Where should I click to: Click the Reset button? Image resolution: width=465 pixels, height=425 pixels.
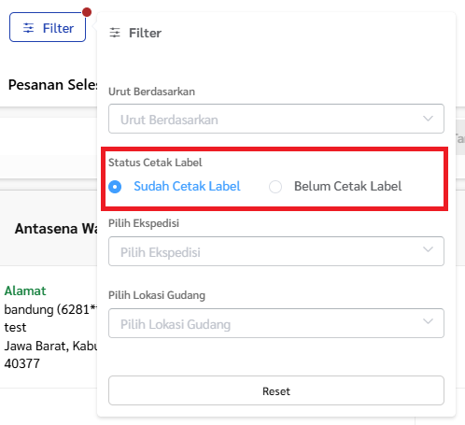point(276,390)
